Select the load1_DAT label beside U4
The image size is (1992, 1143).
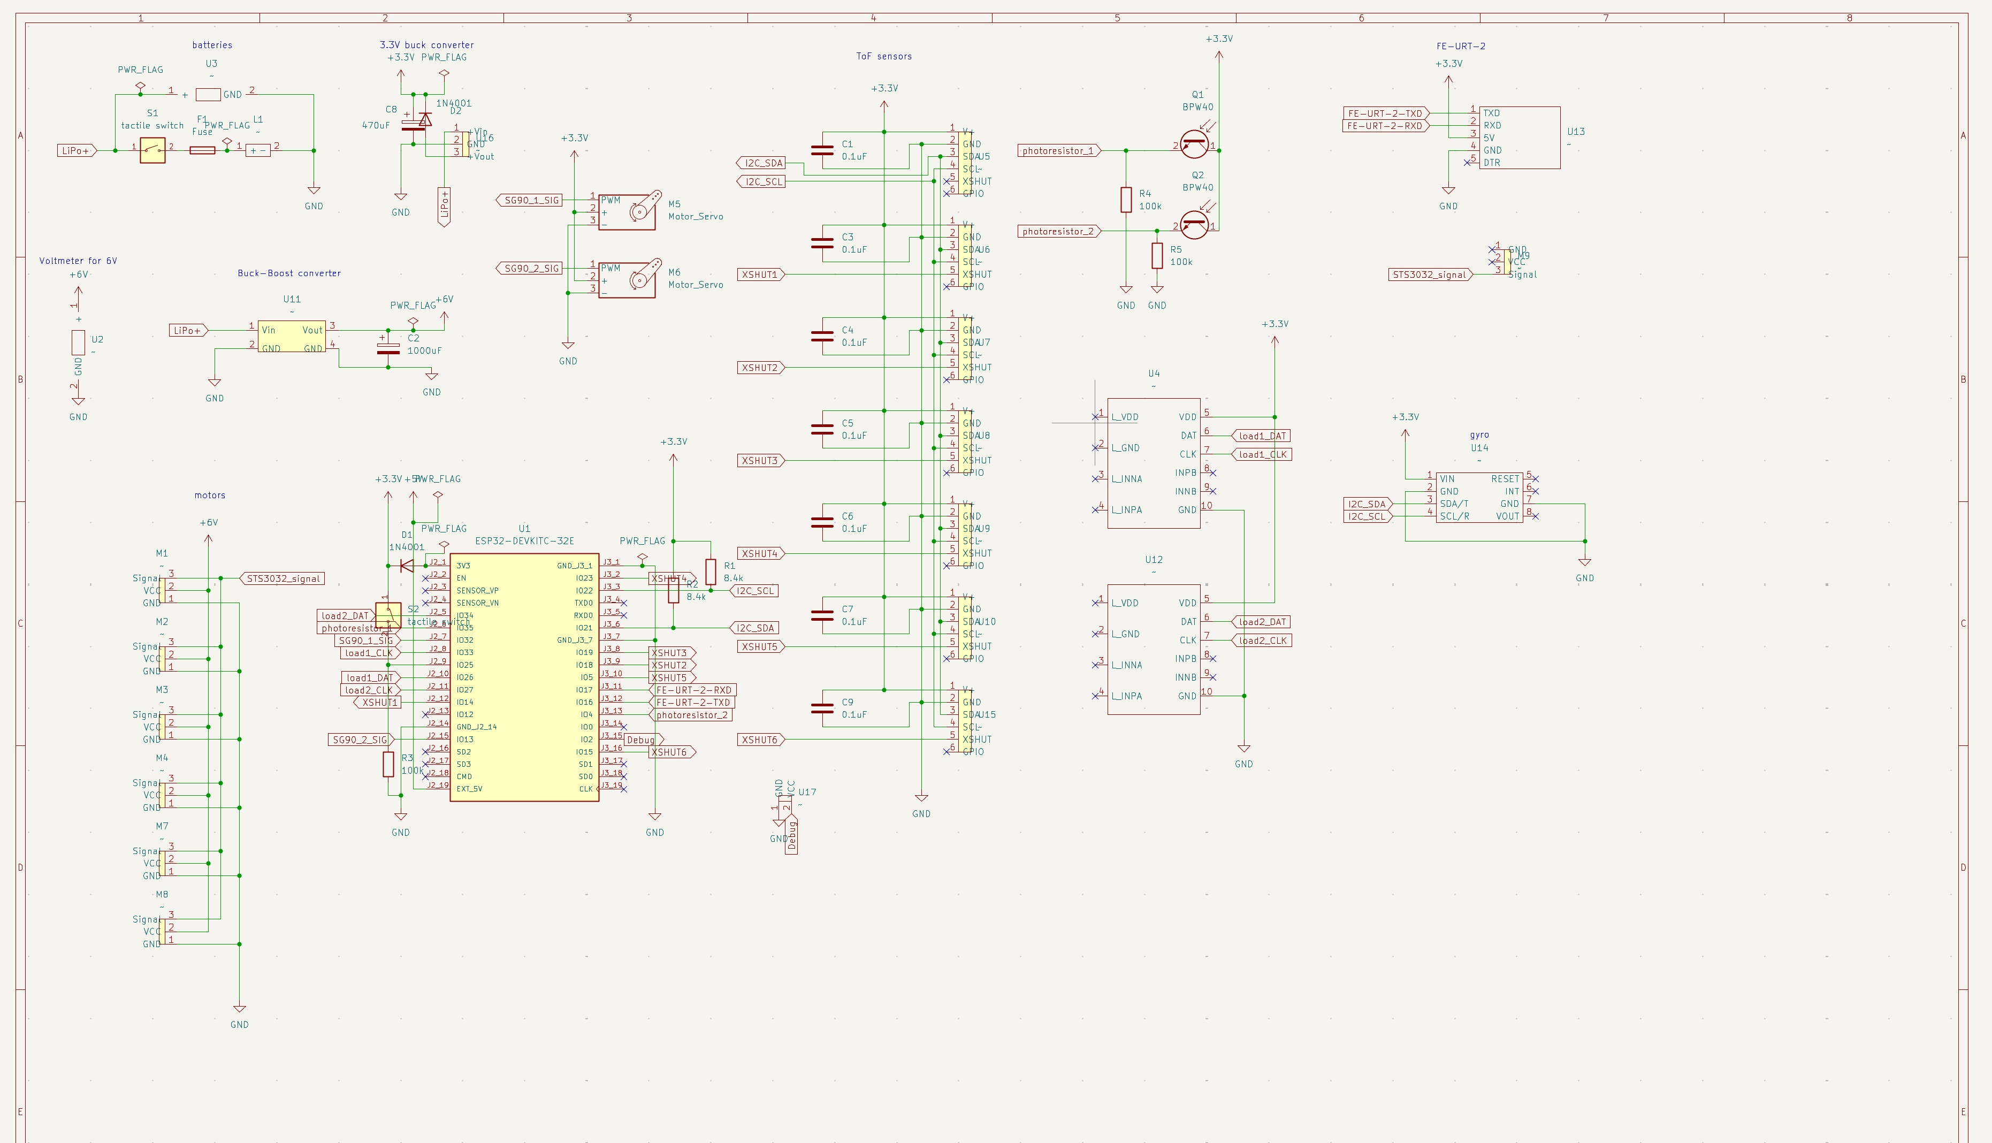1261,436
